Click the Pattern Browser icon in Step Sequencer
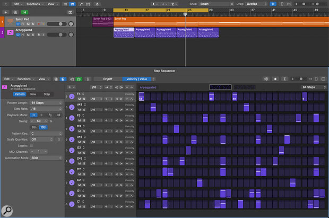Screen dimensions: 329x218 [56, 79]
